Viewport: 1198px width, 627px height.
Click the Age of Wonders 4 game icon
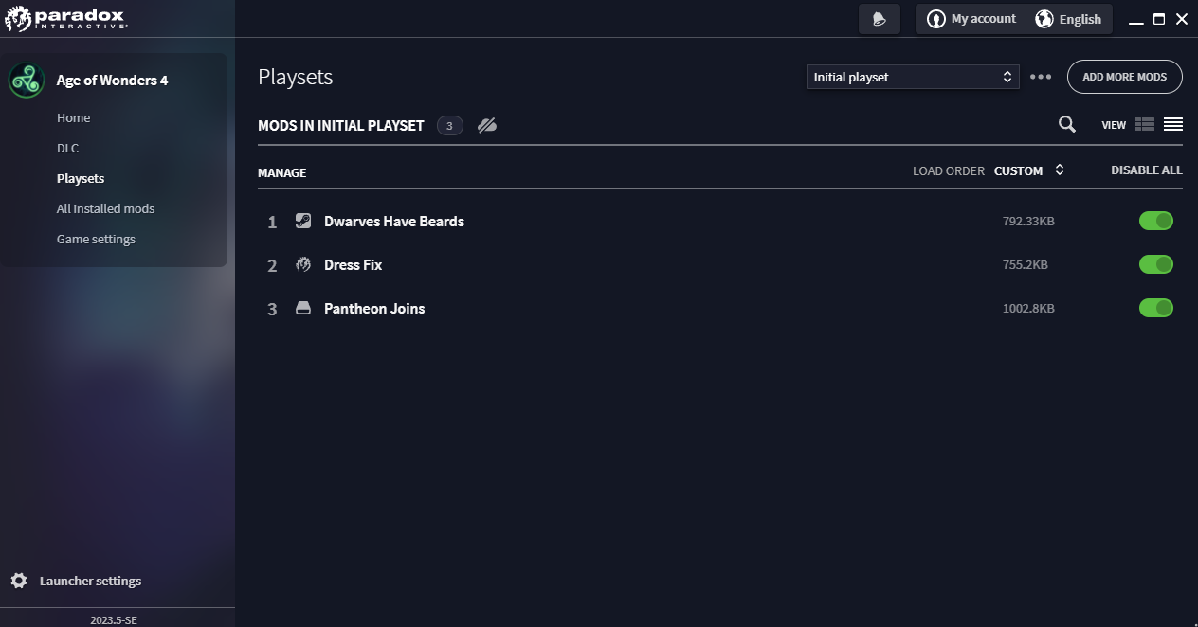[27, 81]
